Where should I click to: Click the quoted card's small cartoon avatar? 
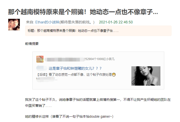40,59
